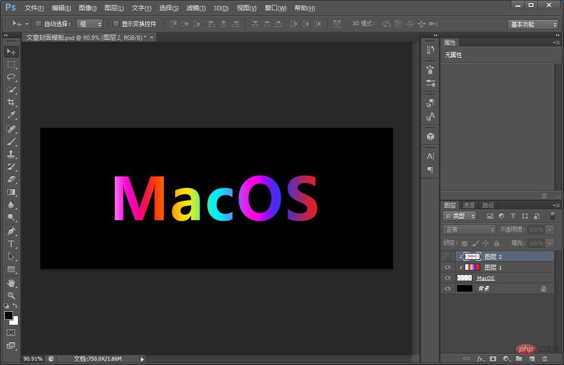Switch to the 路径 tab
The width and height of the screenshot is (564, 365).
point(488,205)
